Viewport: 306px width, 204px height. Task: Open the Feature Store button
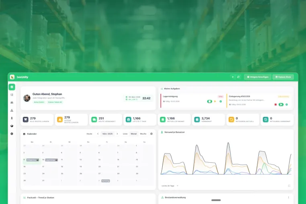283,77
